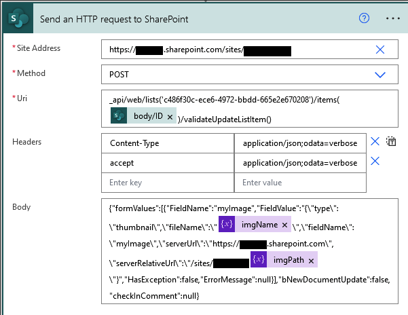Click the imgName token label
This screenshot has height=315, width=408.
pos(259,225)
